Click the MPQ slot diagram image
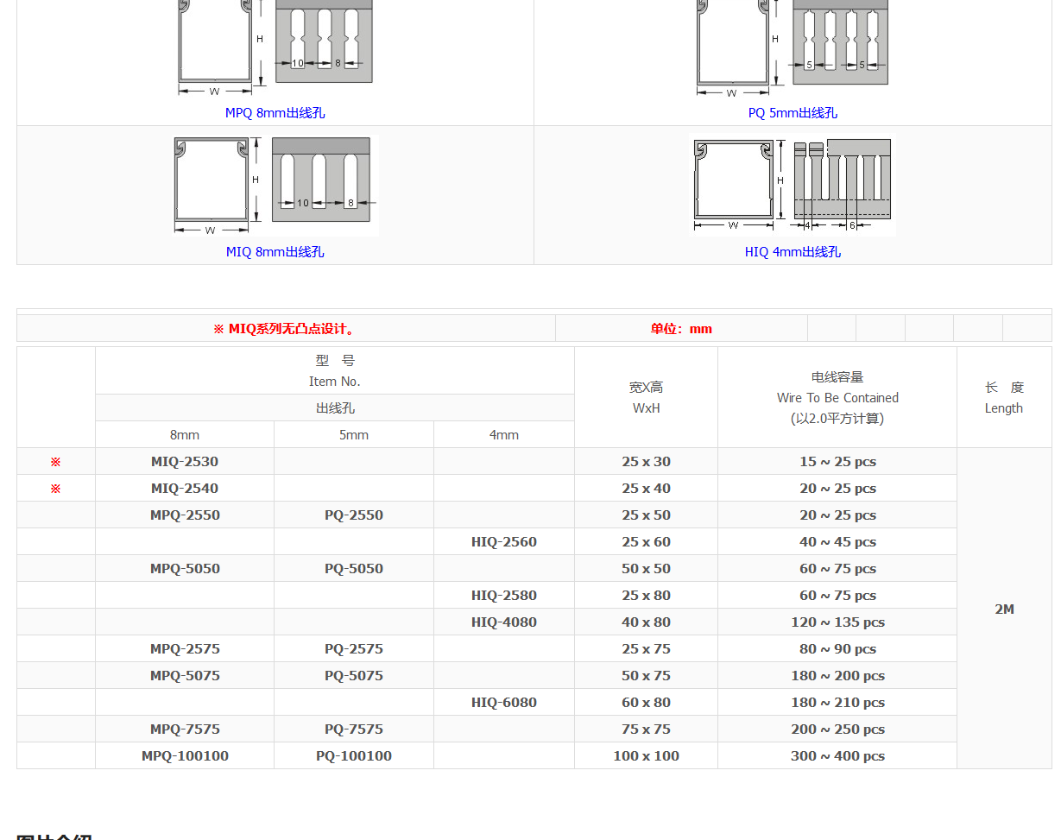Viewport: 1061px width, 840px height. pyautogui.click(x=324, y=43)
